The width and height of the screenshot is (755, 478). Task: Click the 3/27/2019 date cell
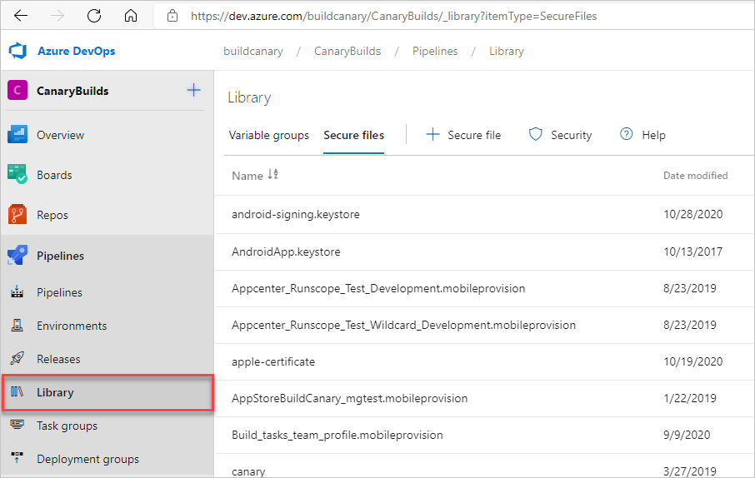point(689,471)
